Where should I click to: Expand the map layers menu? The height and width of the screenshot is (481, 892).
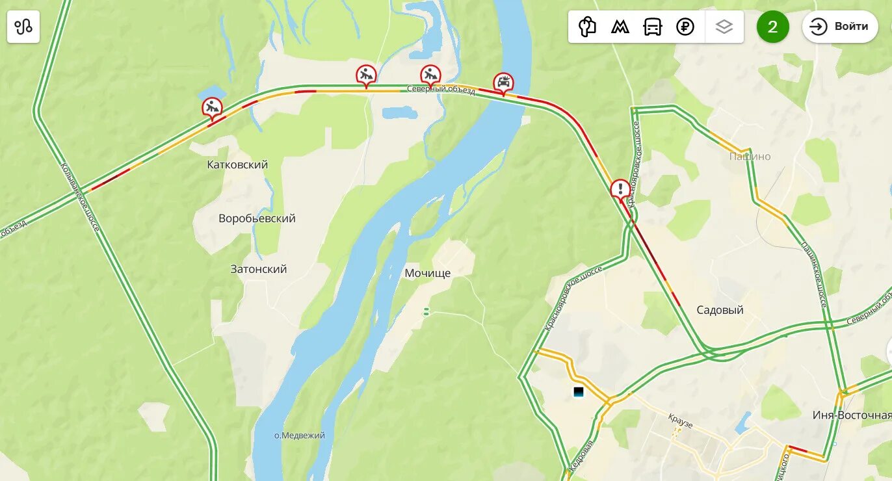coord(724,27)
